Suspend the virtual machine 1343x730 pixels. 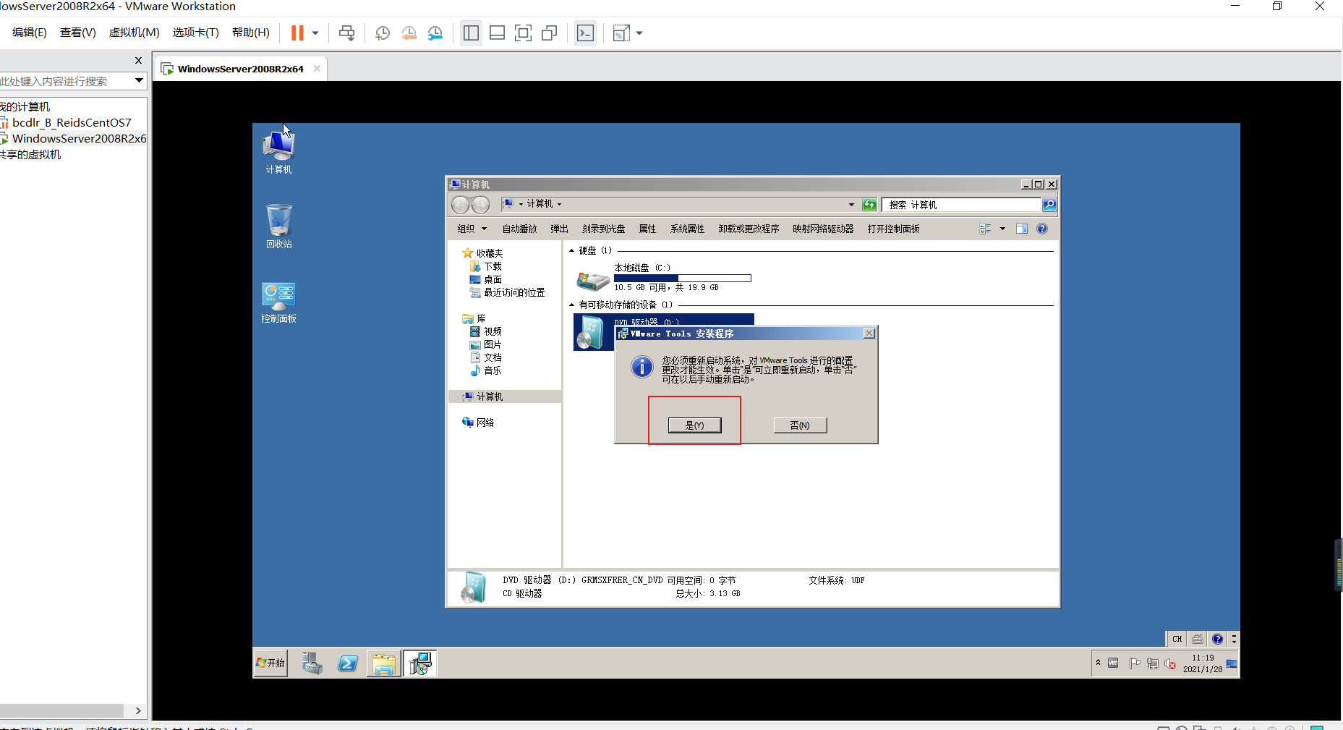pos(297,33)
